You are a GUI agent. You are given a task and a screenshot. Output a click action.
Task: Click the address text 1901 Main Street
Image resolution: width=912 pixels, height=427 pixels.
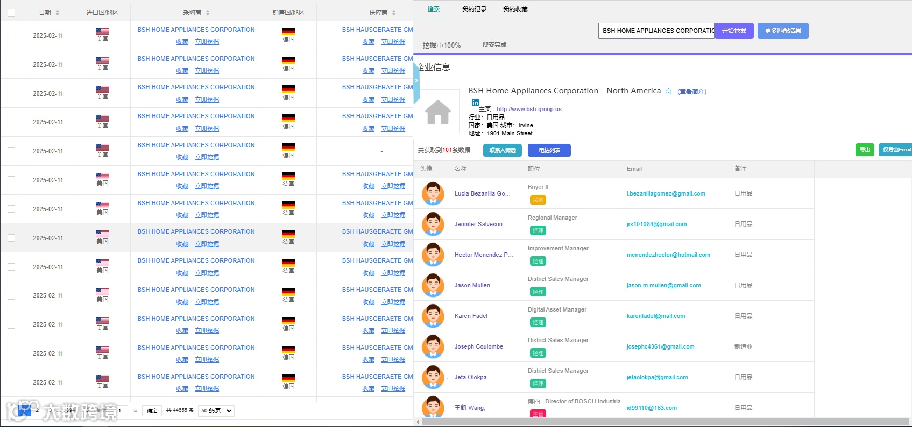point(510,133)
